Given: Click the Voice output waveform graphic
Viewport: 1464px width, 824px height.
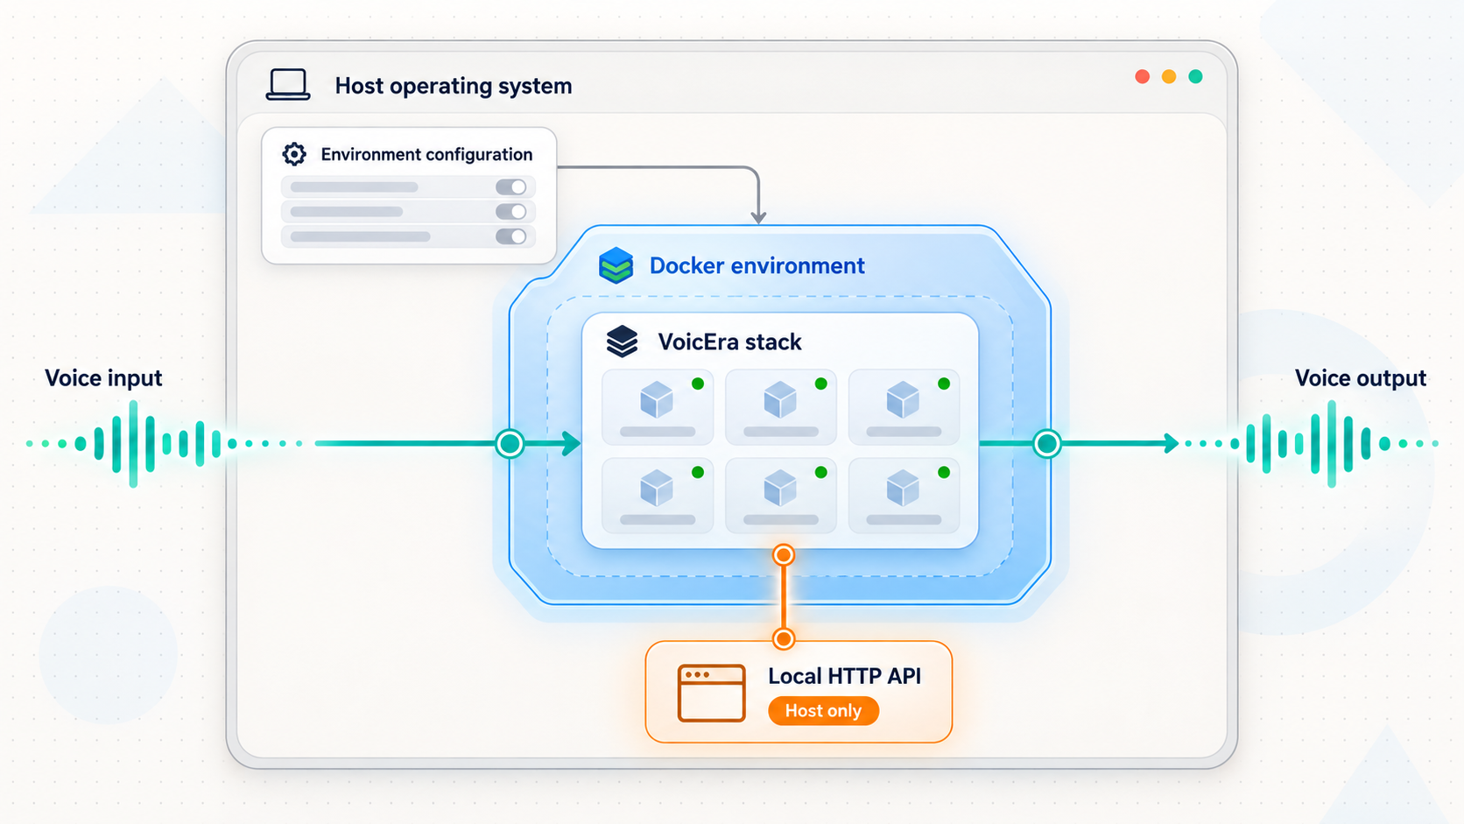Looking at the screenshot, I should tap(1311, 444).
